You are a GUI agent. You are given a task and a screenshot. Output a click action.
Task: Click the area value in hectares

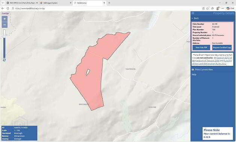point(218,35)
